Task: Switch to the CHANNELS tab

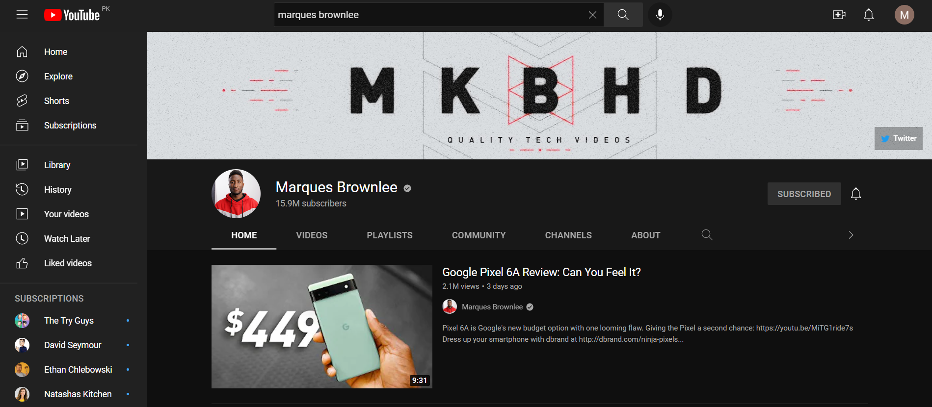Action: tap(568, 235)
